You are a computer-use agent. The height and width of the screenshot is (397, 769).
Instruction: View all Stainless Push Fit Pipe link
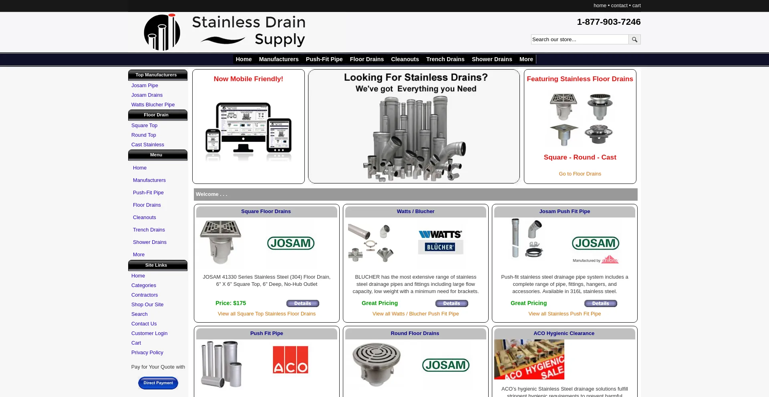[565, 314]
